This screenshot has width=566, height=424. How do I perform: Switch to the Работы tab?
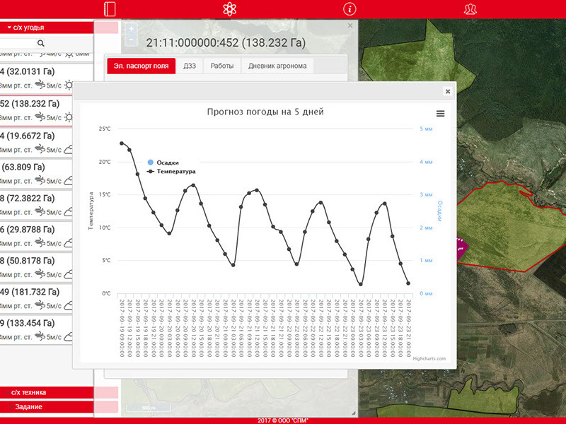222,66
